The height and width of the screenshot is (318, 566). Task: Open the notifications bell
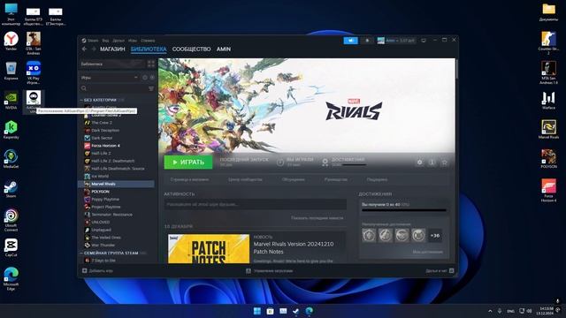[x=367, y=41]
